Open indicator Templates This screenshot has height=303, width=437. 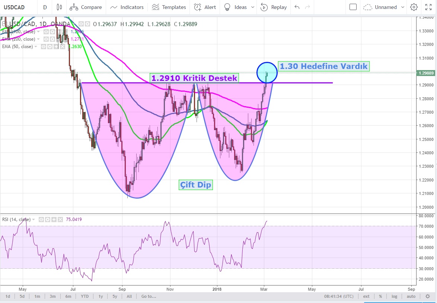coord(169,7)
